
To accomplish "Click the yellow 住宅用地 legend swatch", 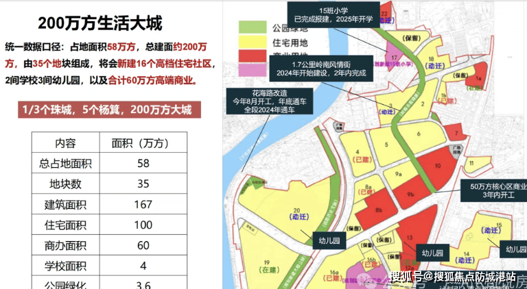I will pos(250,44).
